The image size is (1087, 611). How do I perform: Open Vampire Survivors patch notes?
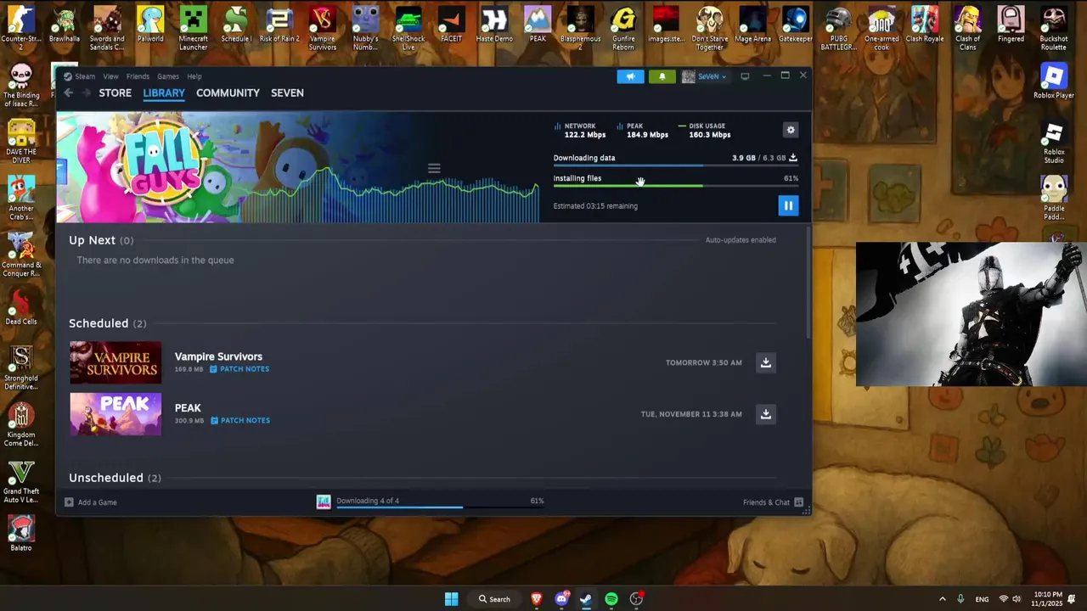point(239,369)
